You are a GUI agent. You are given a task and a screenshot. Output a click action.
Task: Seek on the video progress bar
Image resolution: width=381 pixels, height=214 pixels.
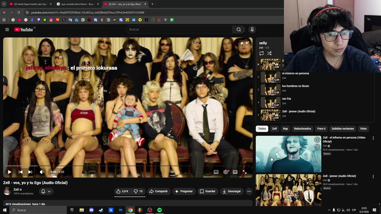(128, 166)
